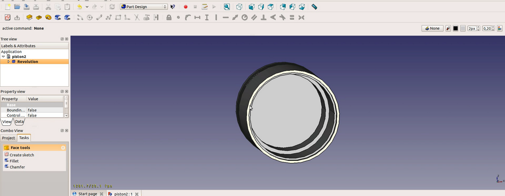505x196 pixels.
Task: Click Chamfer in Face tools panel
Action: [x=17, y=167]
